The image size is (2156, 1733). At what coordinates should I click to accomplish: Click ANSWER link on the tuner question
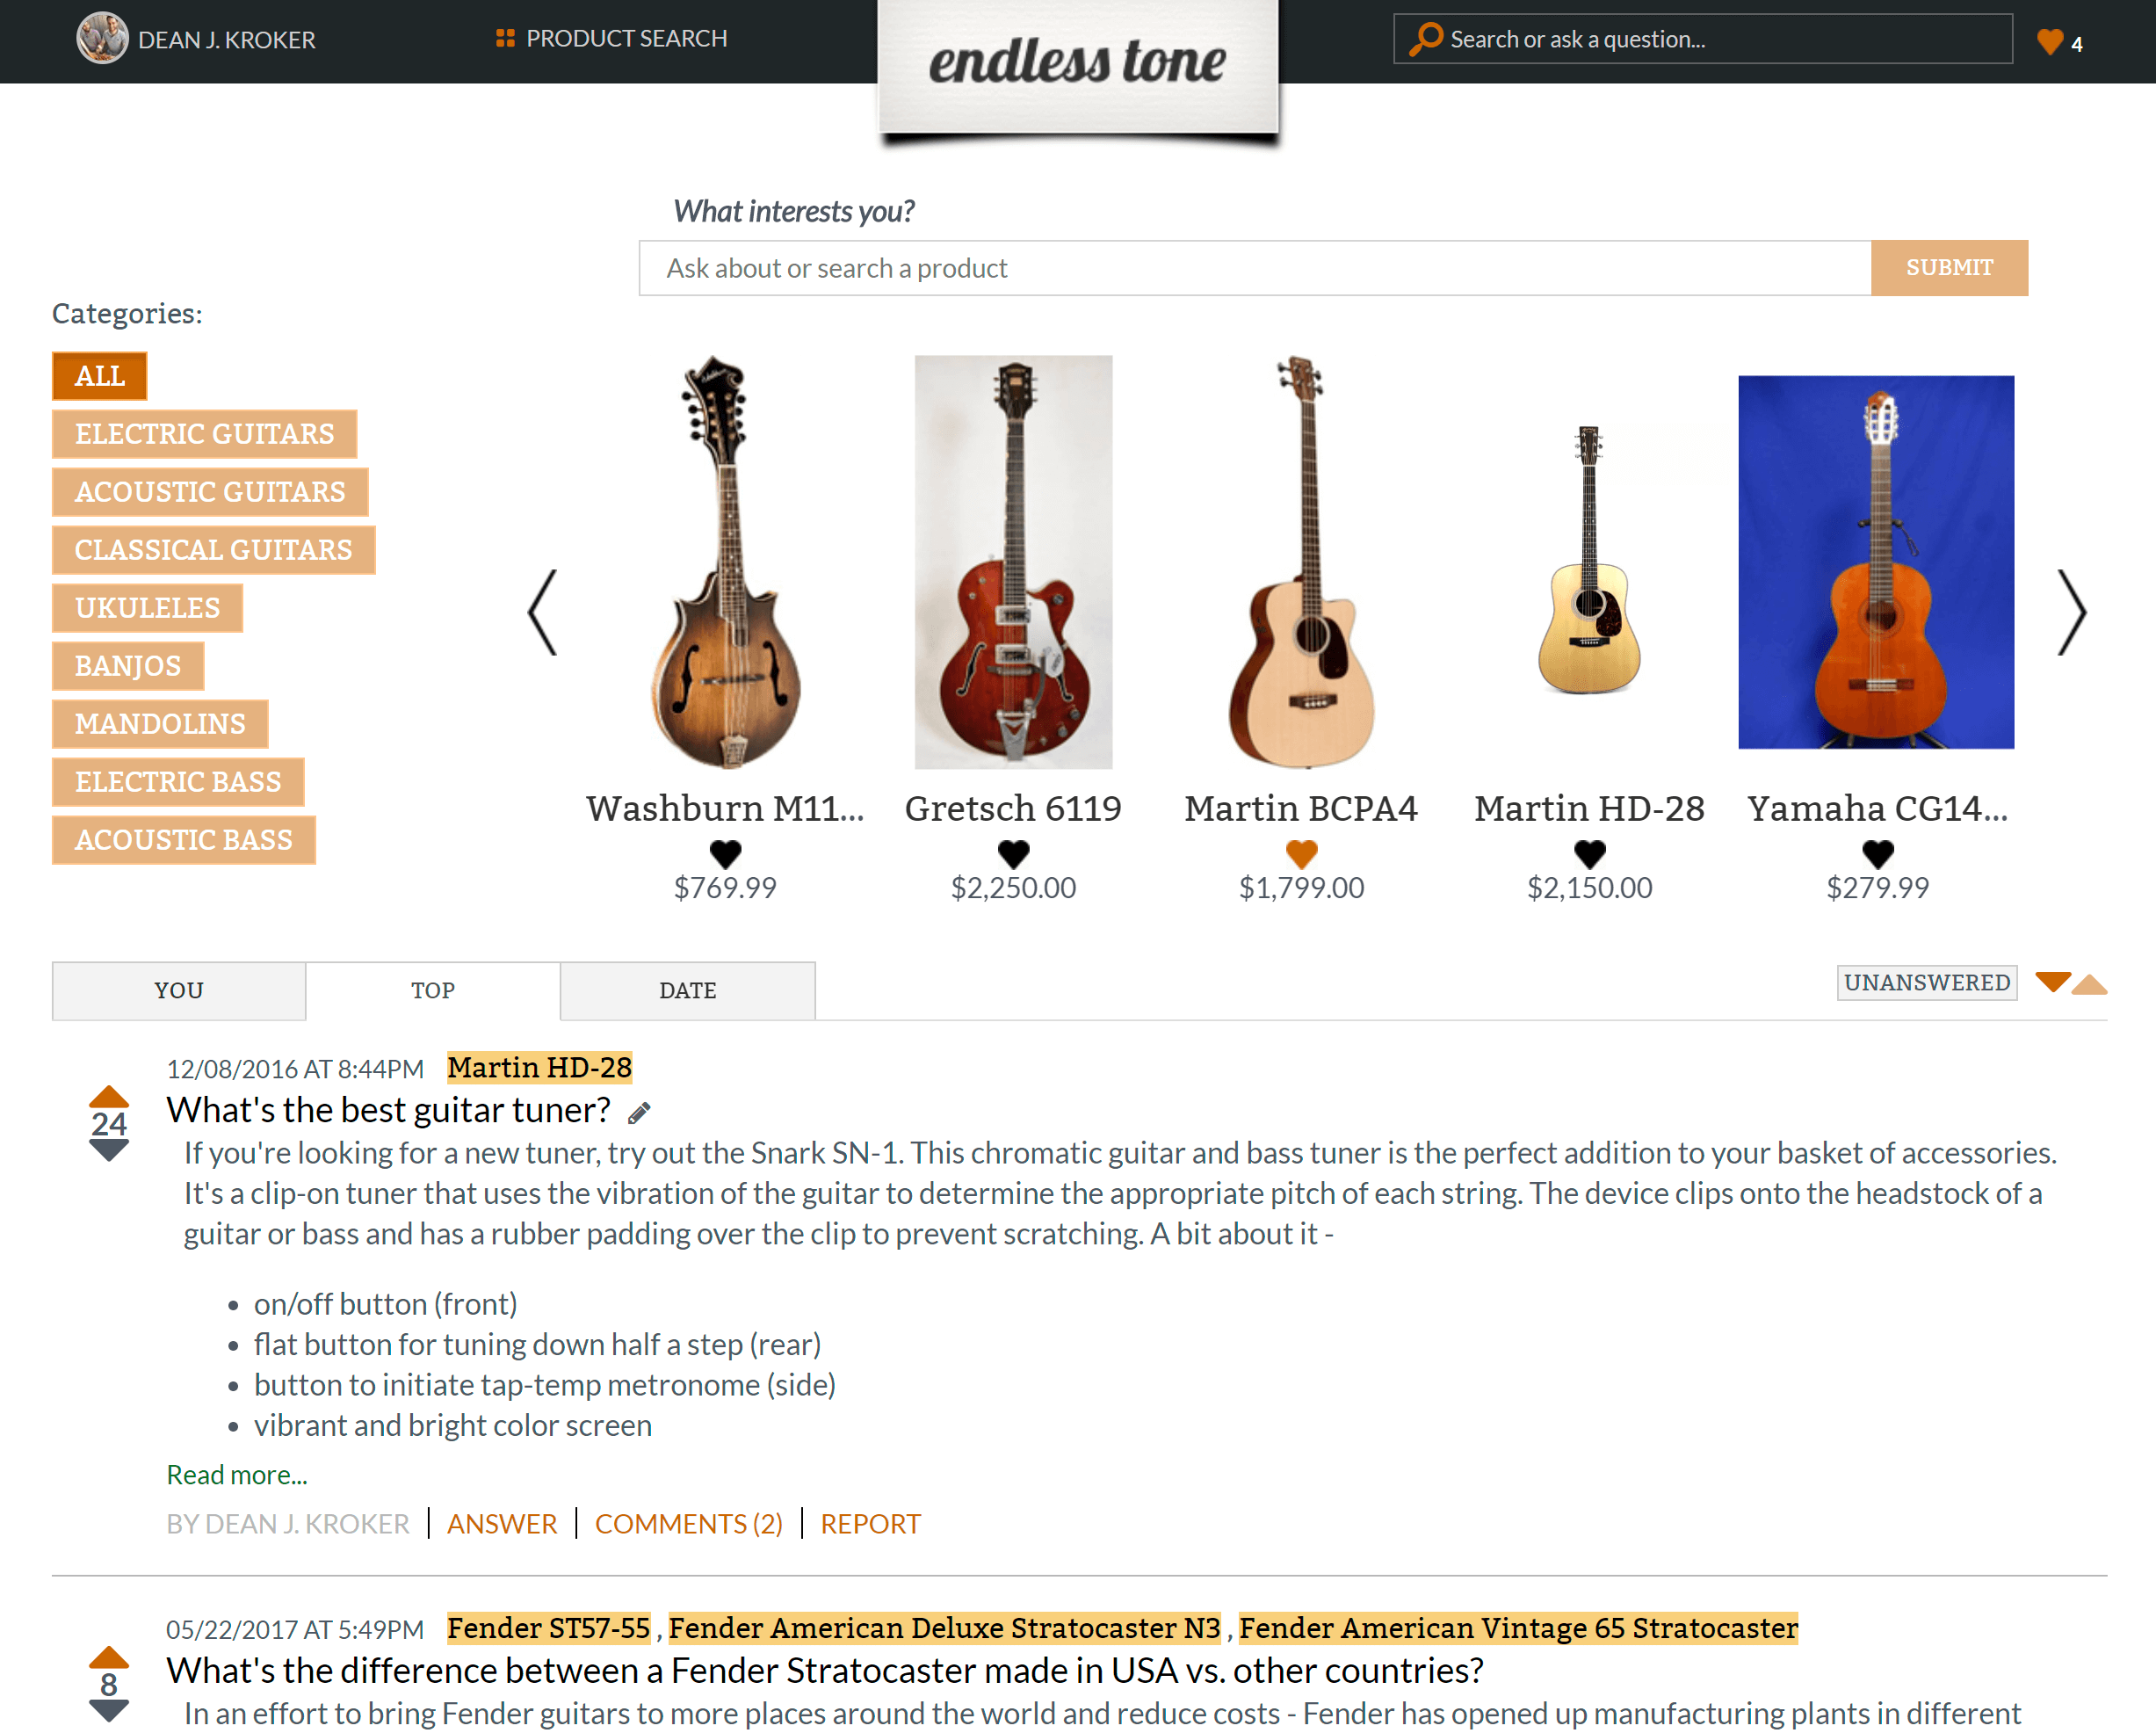coord(502,1523)
